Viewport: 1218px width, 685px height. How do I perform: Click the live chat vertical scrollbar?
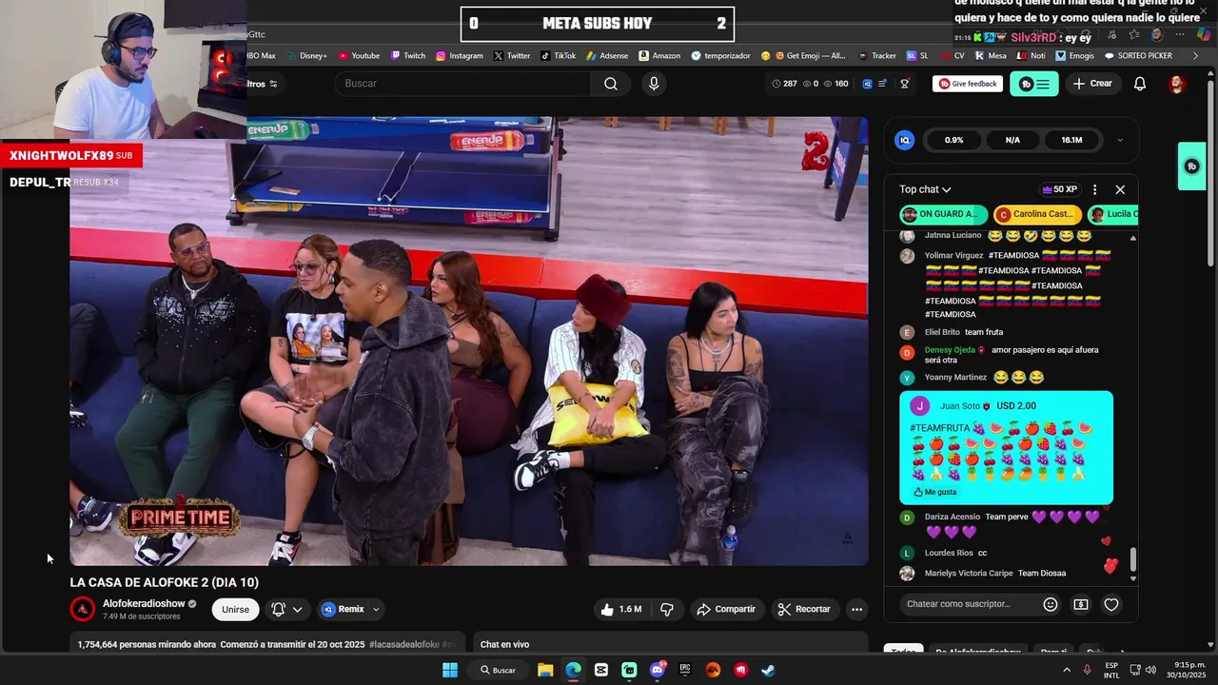(x=1132, y=559)
